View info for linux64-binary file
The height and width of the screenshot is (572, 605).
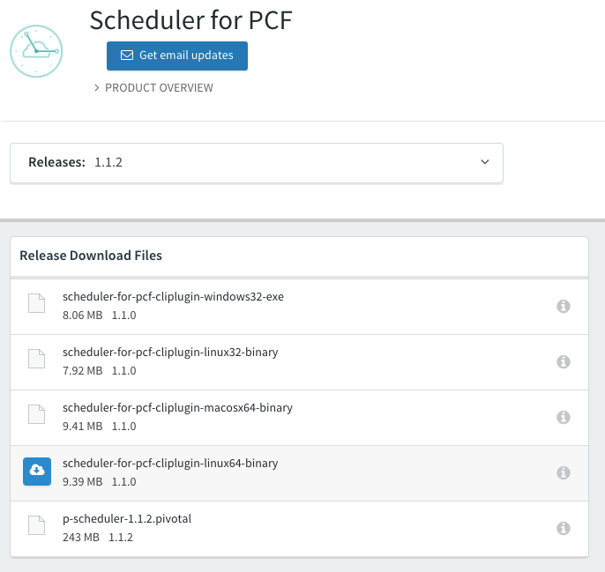(564, 473)
